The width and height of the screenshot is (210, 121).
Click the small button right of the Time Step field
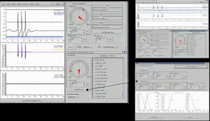[110, 39]
